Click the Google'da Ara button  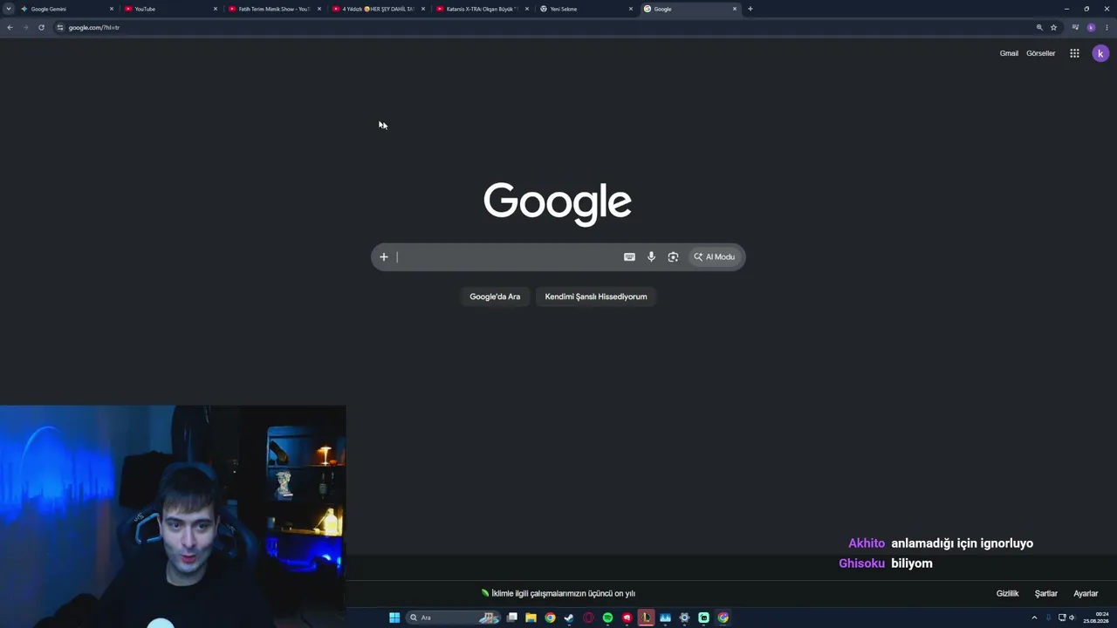click(x=495, y=297)
